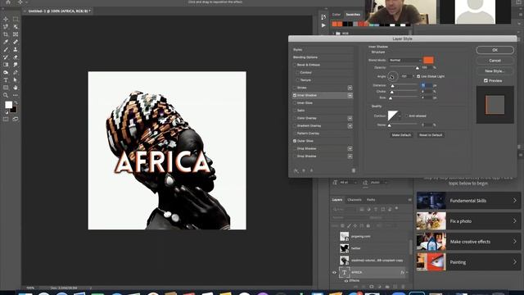Screen dimensions: 524x295
Task: Open the Contour picker dropdown arrow
Action: tap(400, 116)
